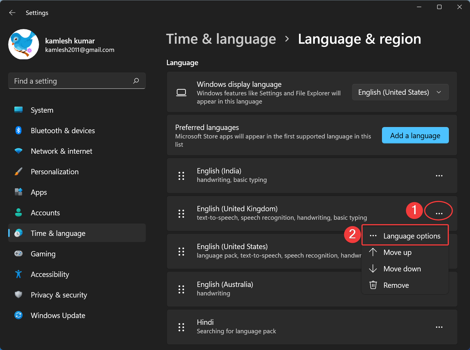Open Bluetooth & devices category
Screen dimensions: 470x350
click(77, 131)
